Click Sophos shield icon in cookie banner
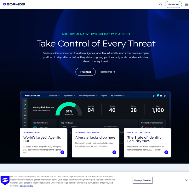This screenshot has width=189, height=189. (5, 180)
